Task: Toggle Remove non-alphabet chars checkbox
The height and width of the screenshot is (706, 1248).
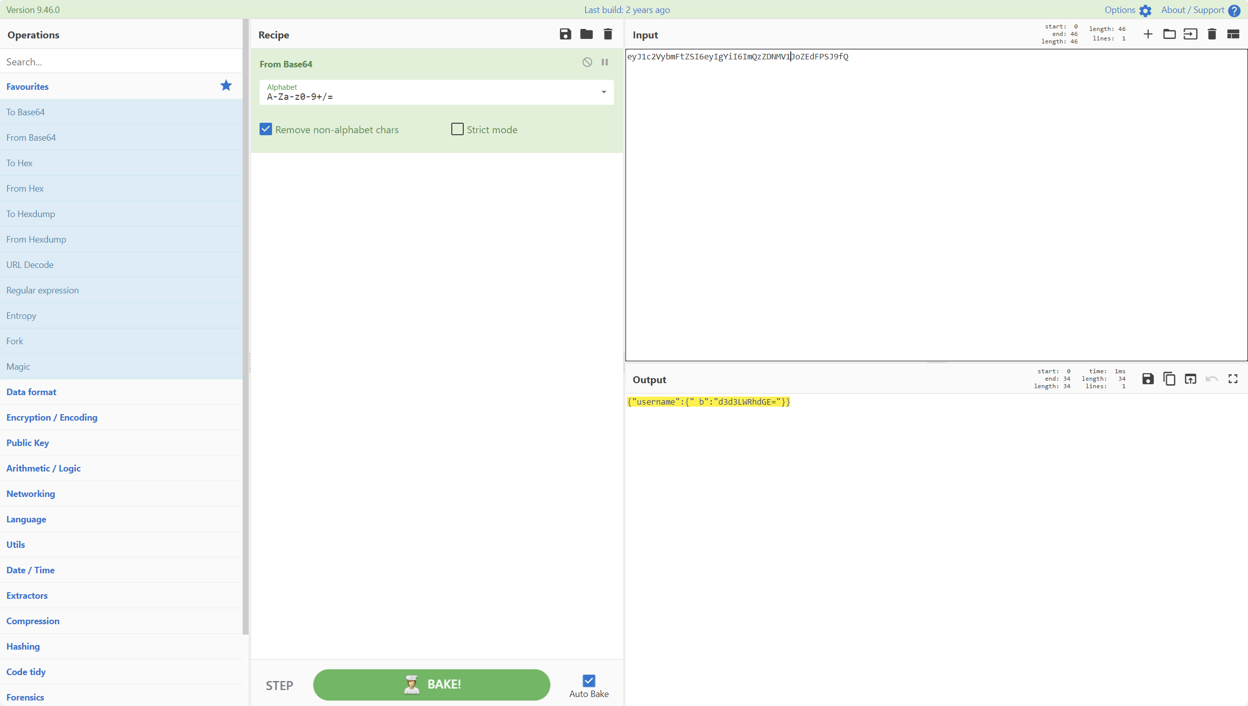Action: click(266, 129)
